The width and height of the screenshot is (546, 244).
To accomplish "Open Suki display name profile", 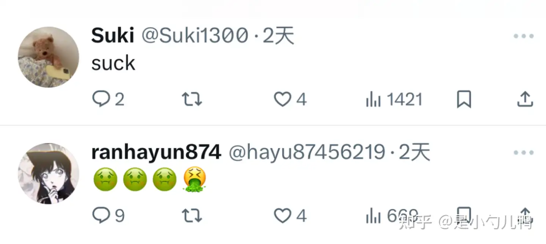I will 113,36.
